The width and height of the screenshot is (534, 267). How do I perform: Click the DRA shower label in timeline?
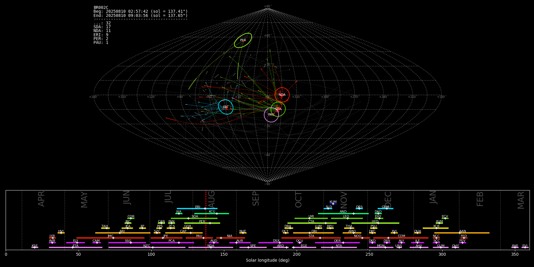coord(288,226)
